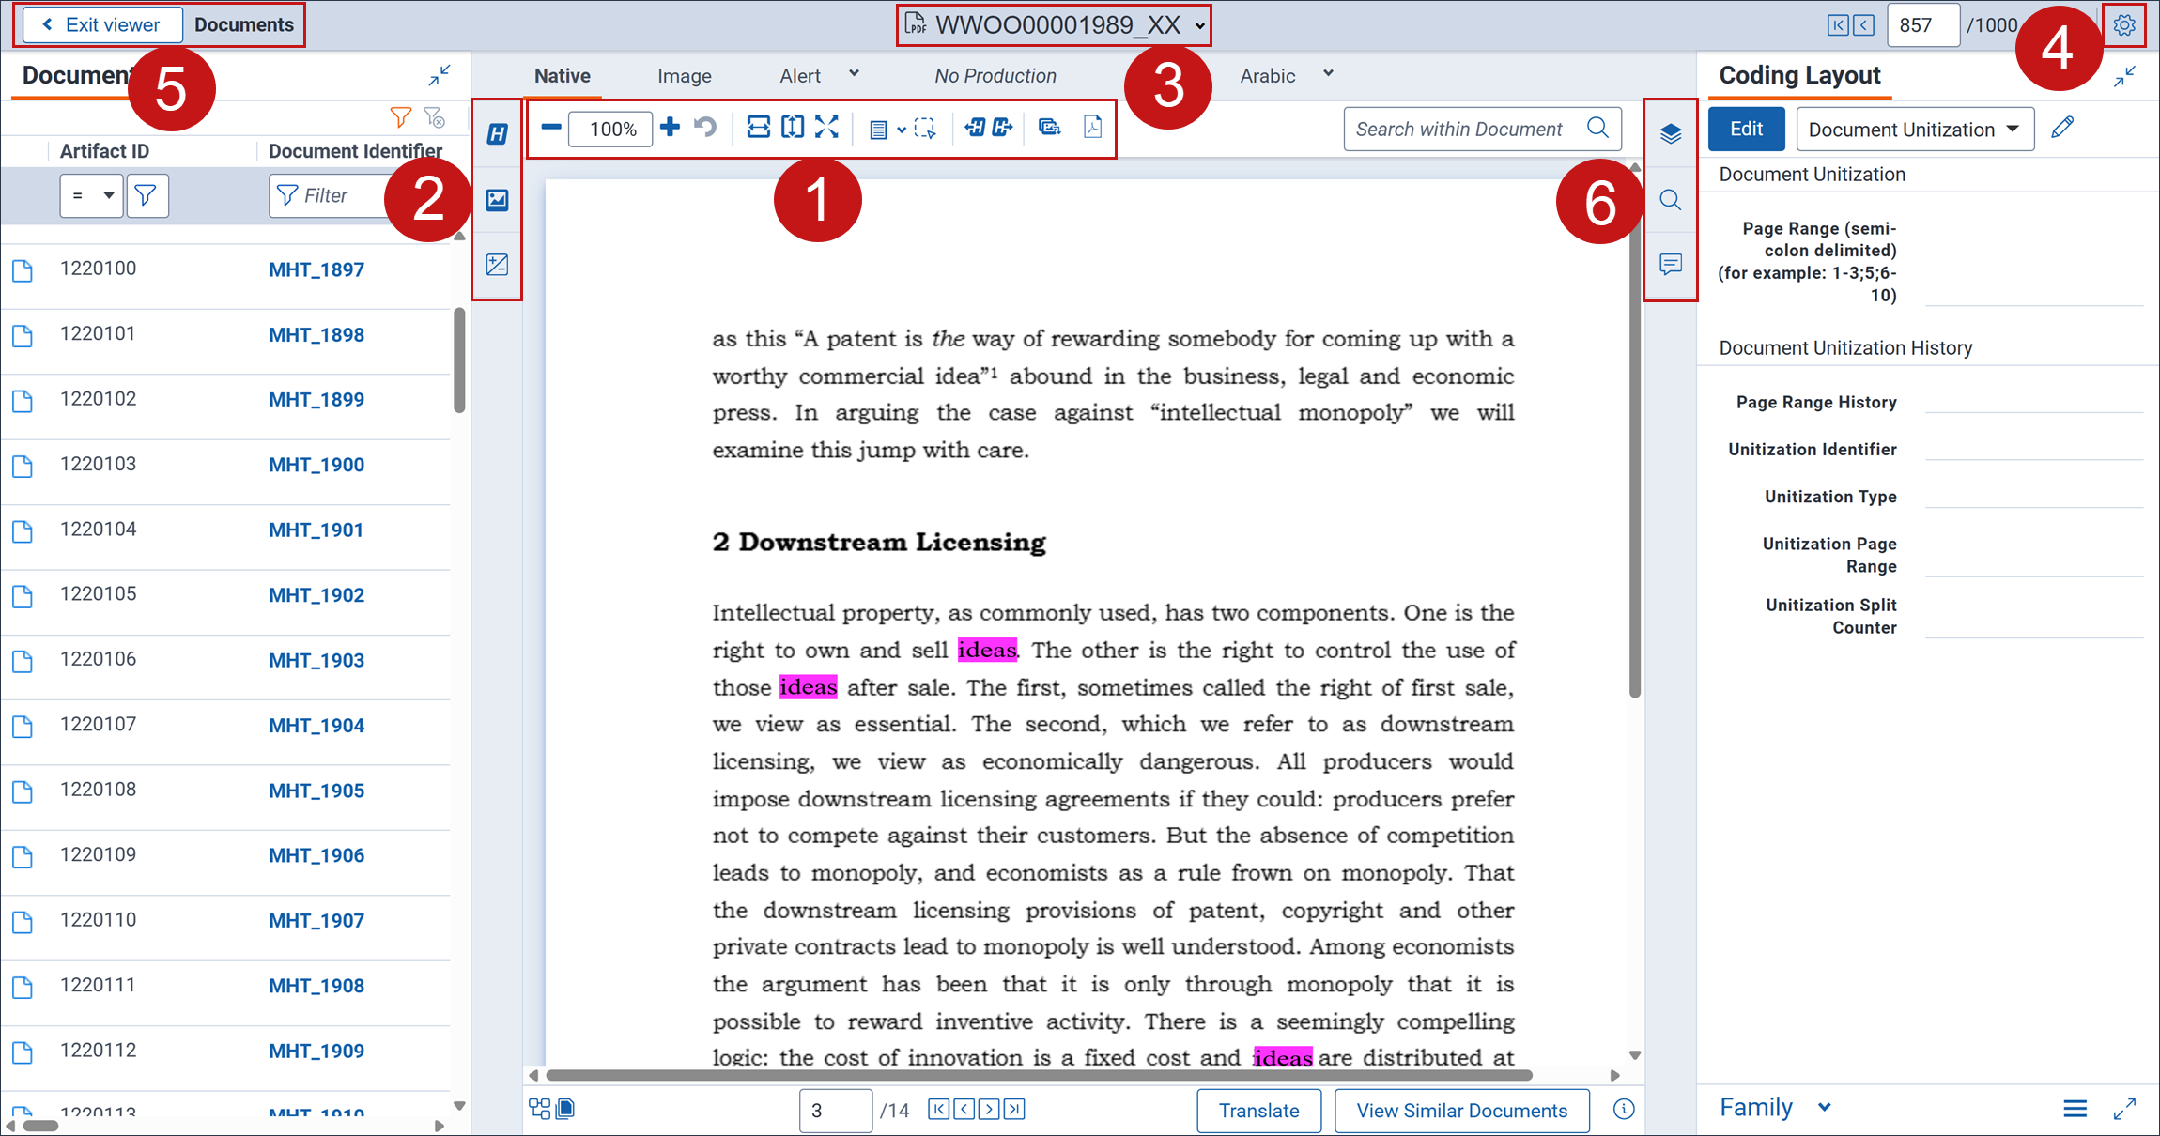Expand the Family pane to full size
Screen dimensions: 2160x1136
coord(2124,1109)
